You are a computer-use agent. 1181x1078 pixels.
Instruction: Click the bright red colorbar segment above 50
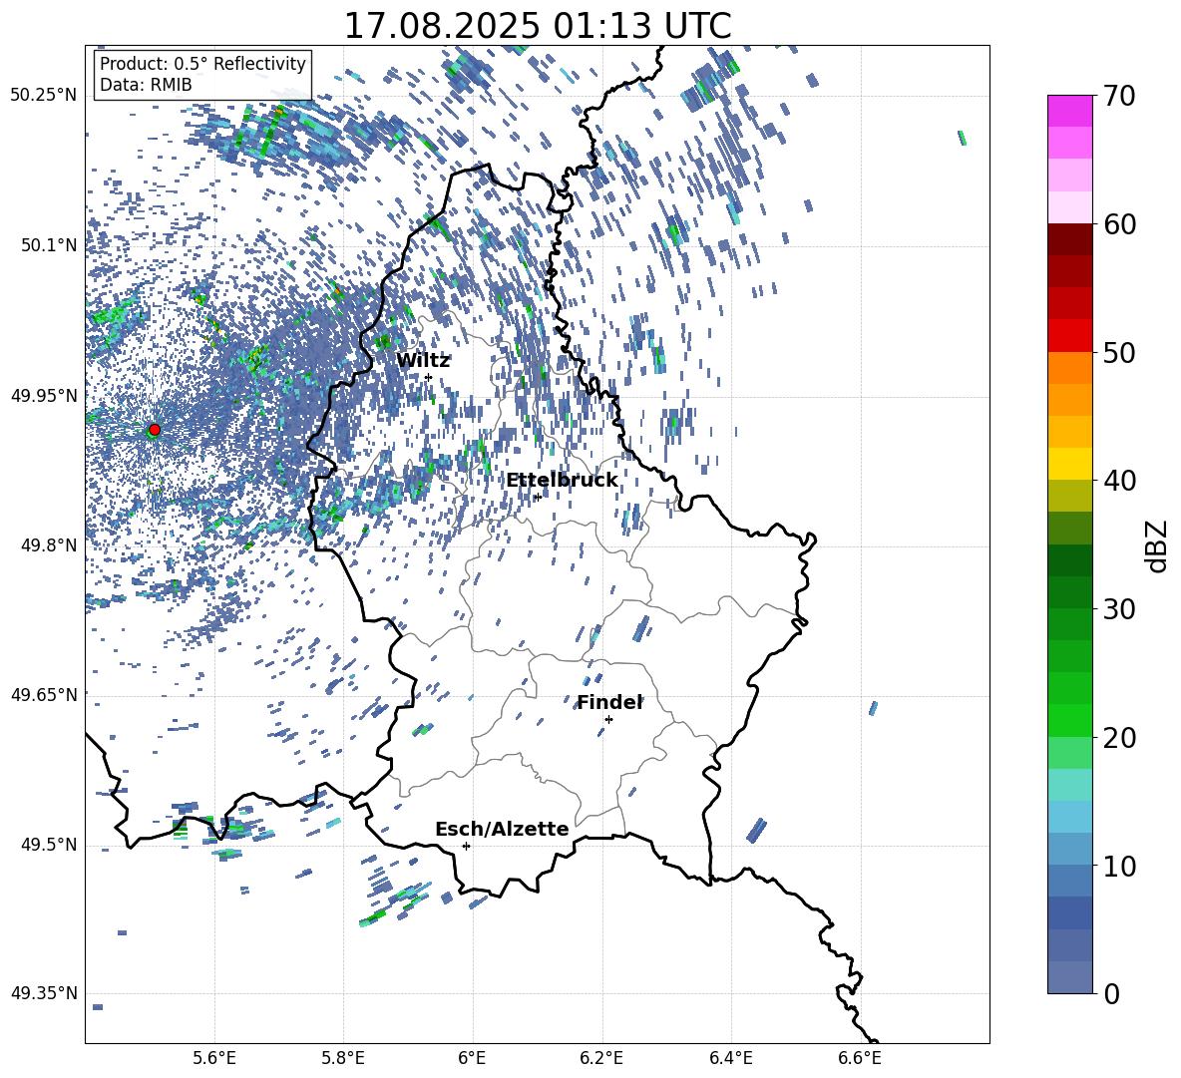pyautogui.click(x=1069, y=336)
